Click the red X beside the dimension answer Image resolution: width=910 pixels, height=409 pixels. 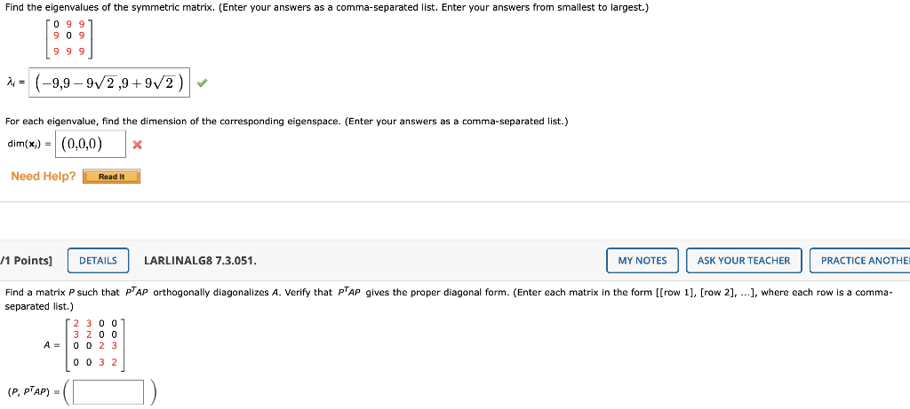(x=137, y=145)
